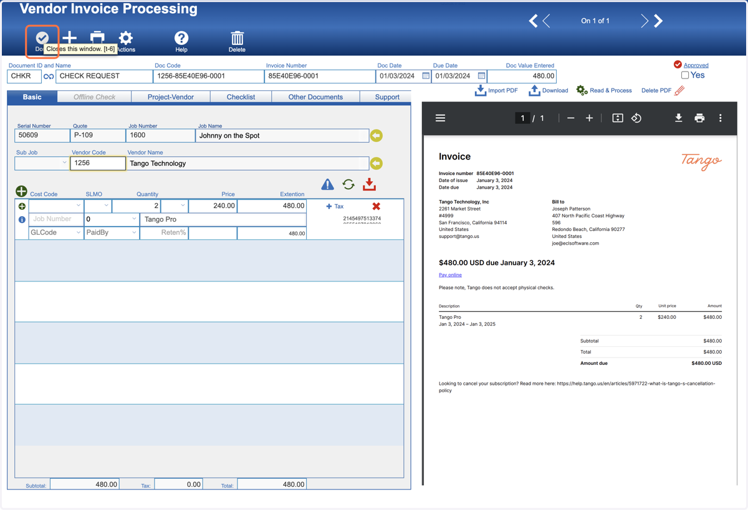Open the Due Date calendar picker
748x510 pixels.
point(481,76)
